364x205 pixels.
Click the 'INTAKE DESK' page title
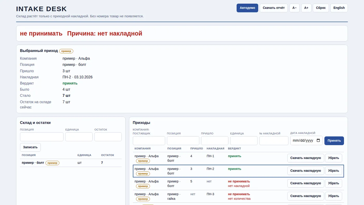point(41,9)
